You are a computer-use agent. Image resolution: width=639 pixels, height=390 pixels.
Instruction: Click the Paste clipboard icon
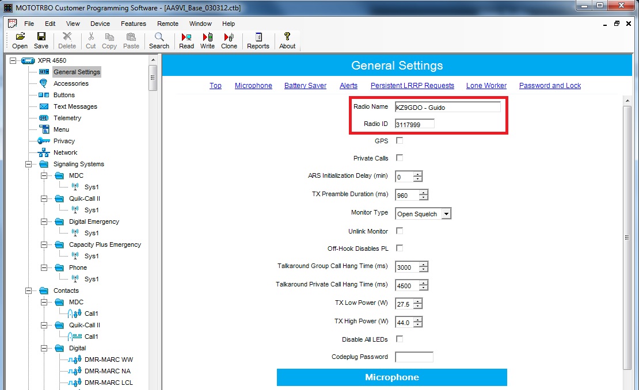click(x=131, y=37)
